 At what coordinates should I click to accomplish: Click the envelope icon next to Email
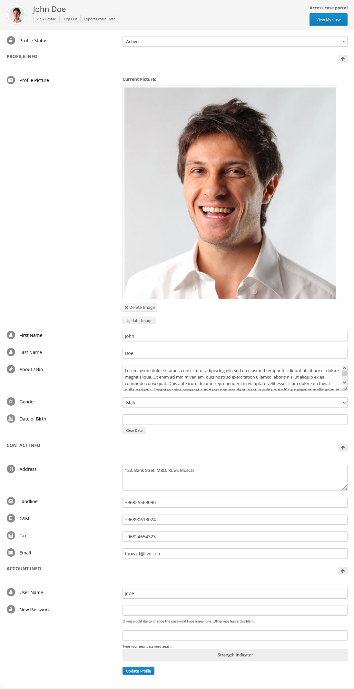click(11, 552)
